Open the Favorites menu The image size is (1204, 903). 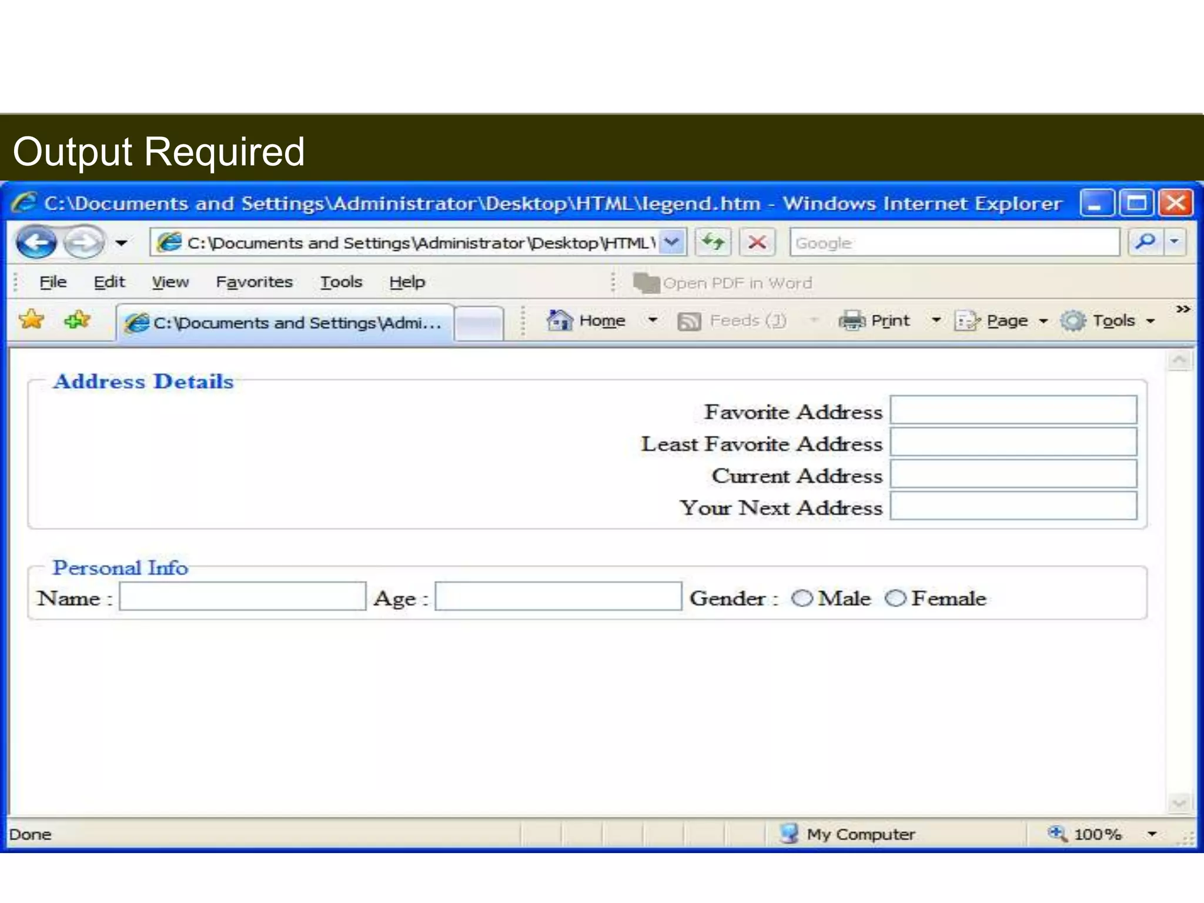coord(254,282)
